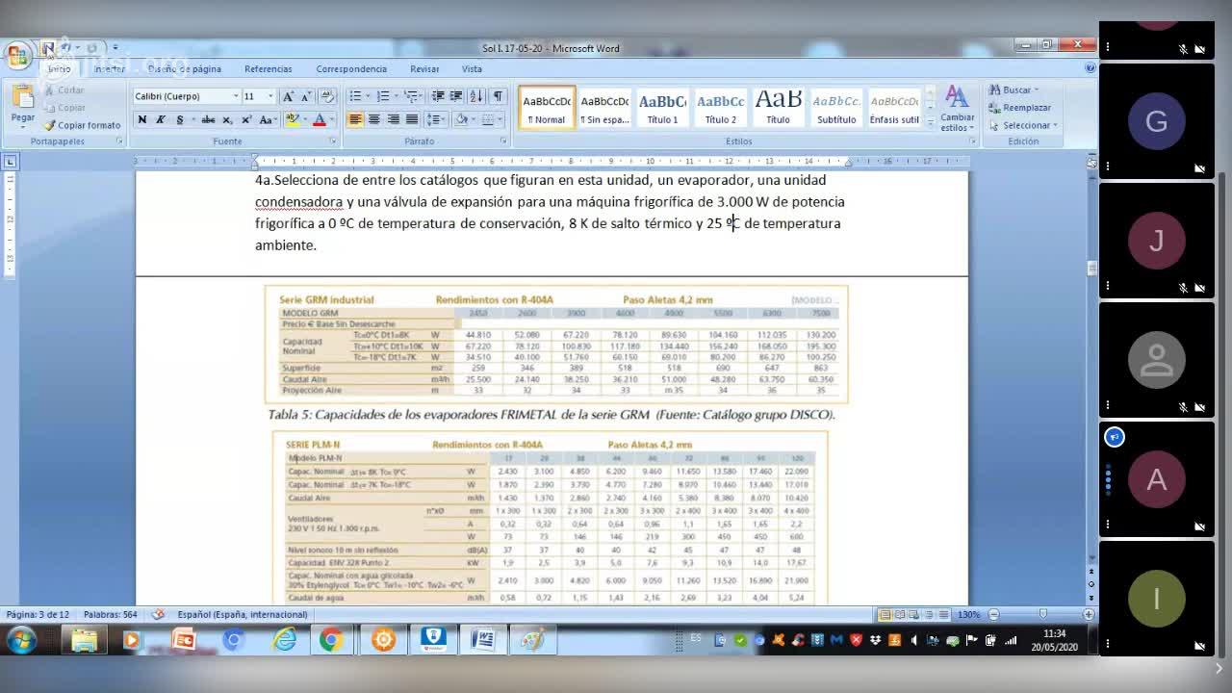Apply the Título 1 style

coord(662,108)
